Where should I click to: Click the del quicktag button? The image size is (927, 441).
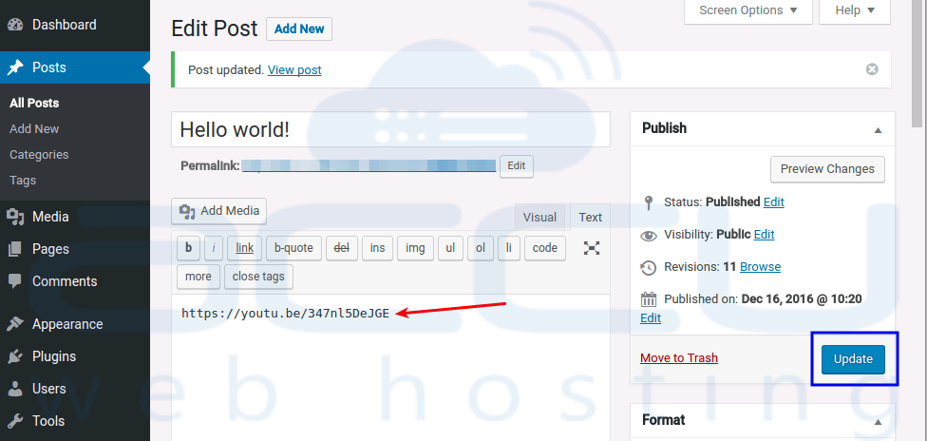(342, 248)
